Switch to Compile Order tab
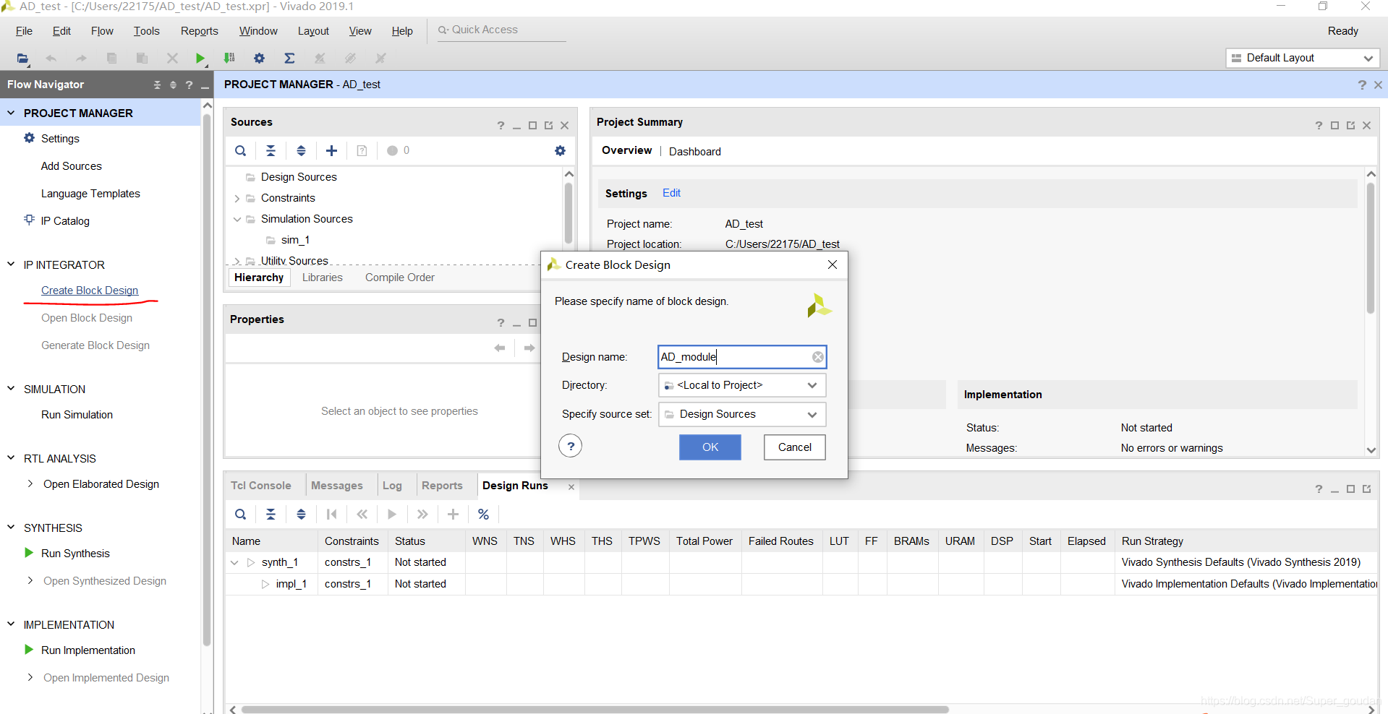 pos(400,278)
